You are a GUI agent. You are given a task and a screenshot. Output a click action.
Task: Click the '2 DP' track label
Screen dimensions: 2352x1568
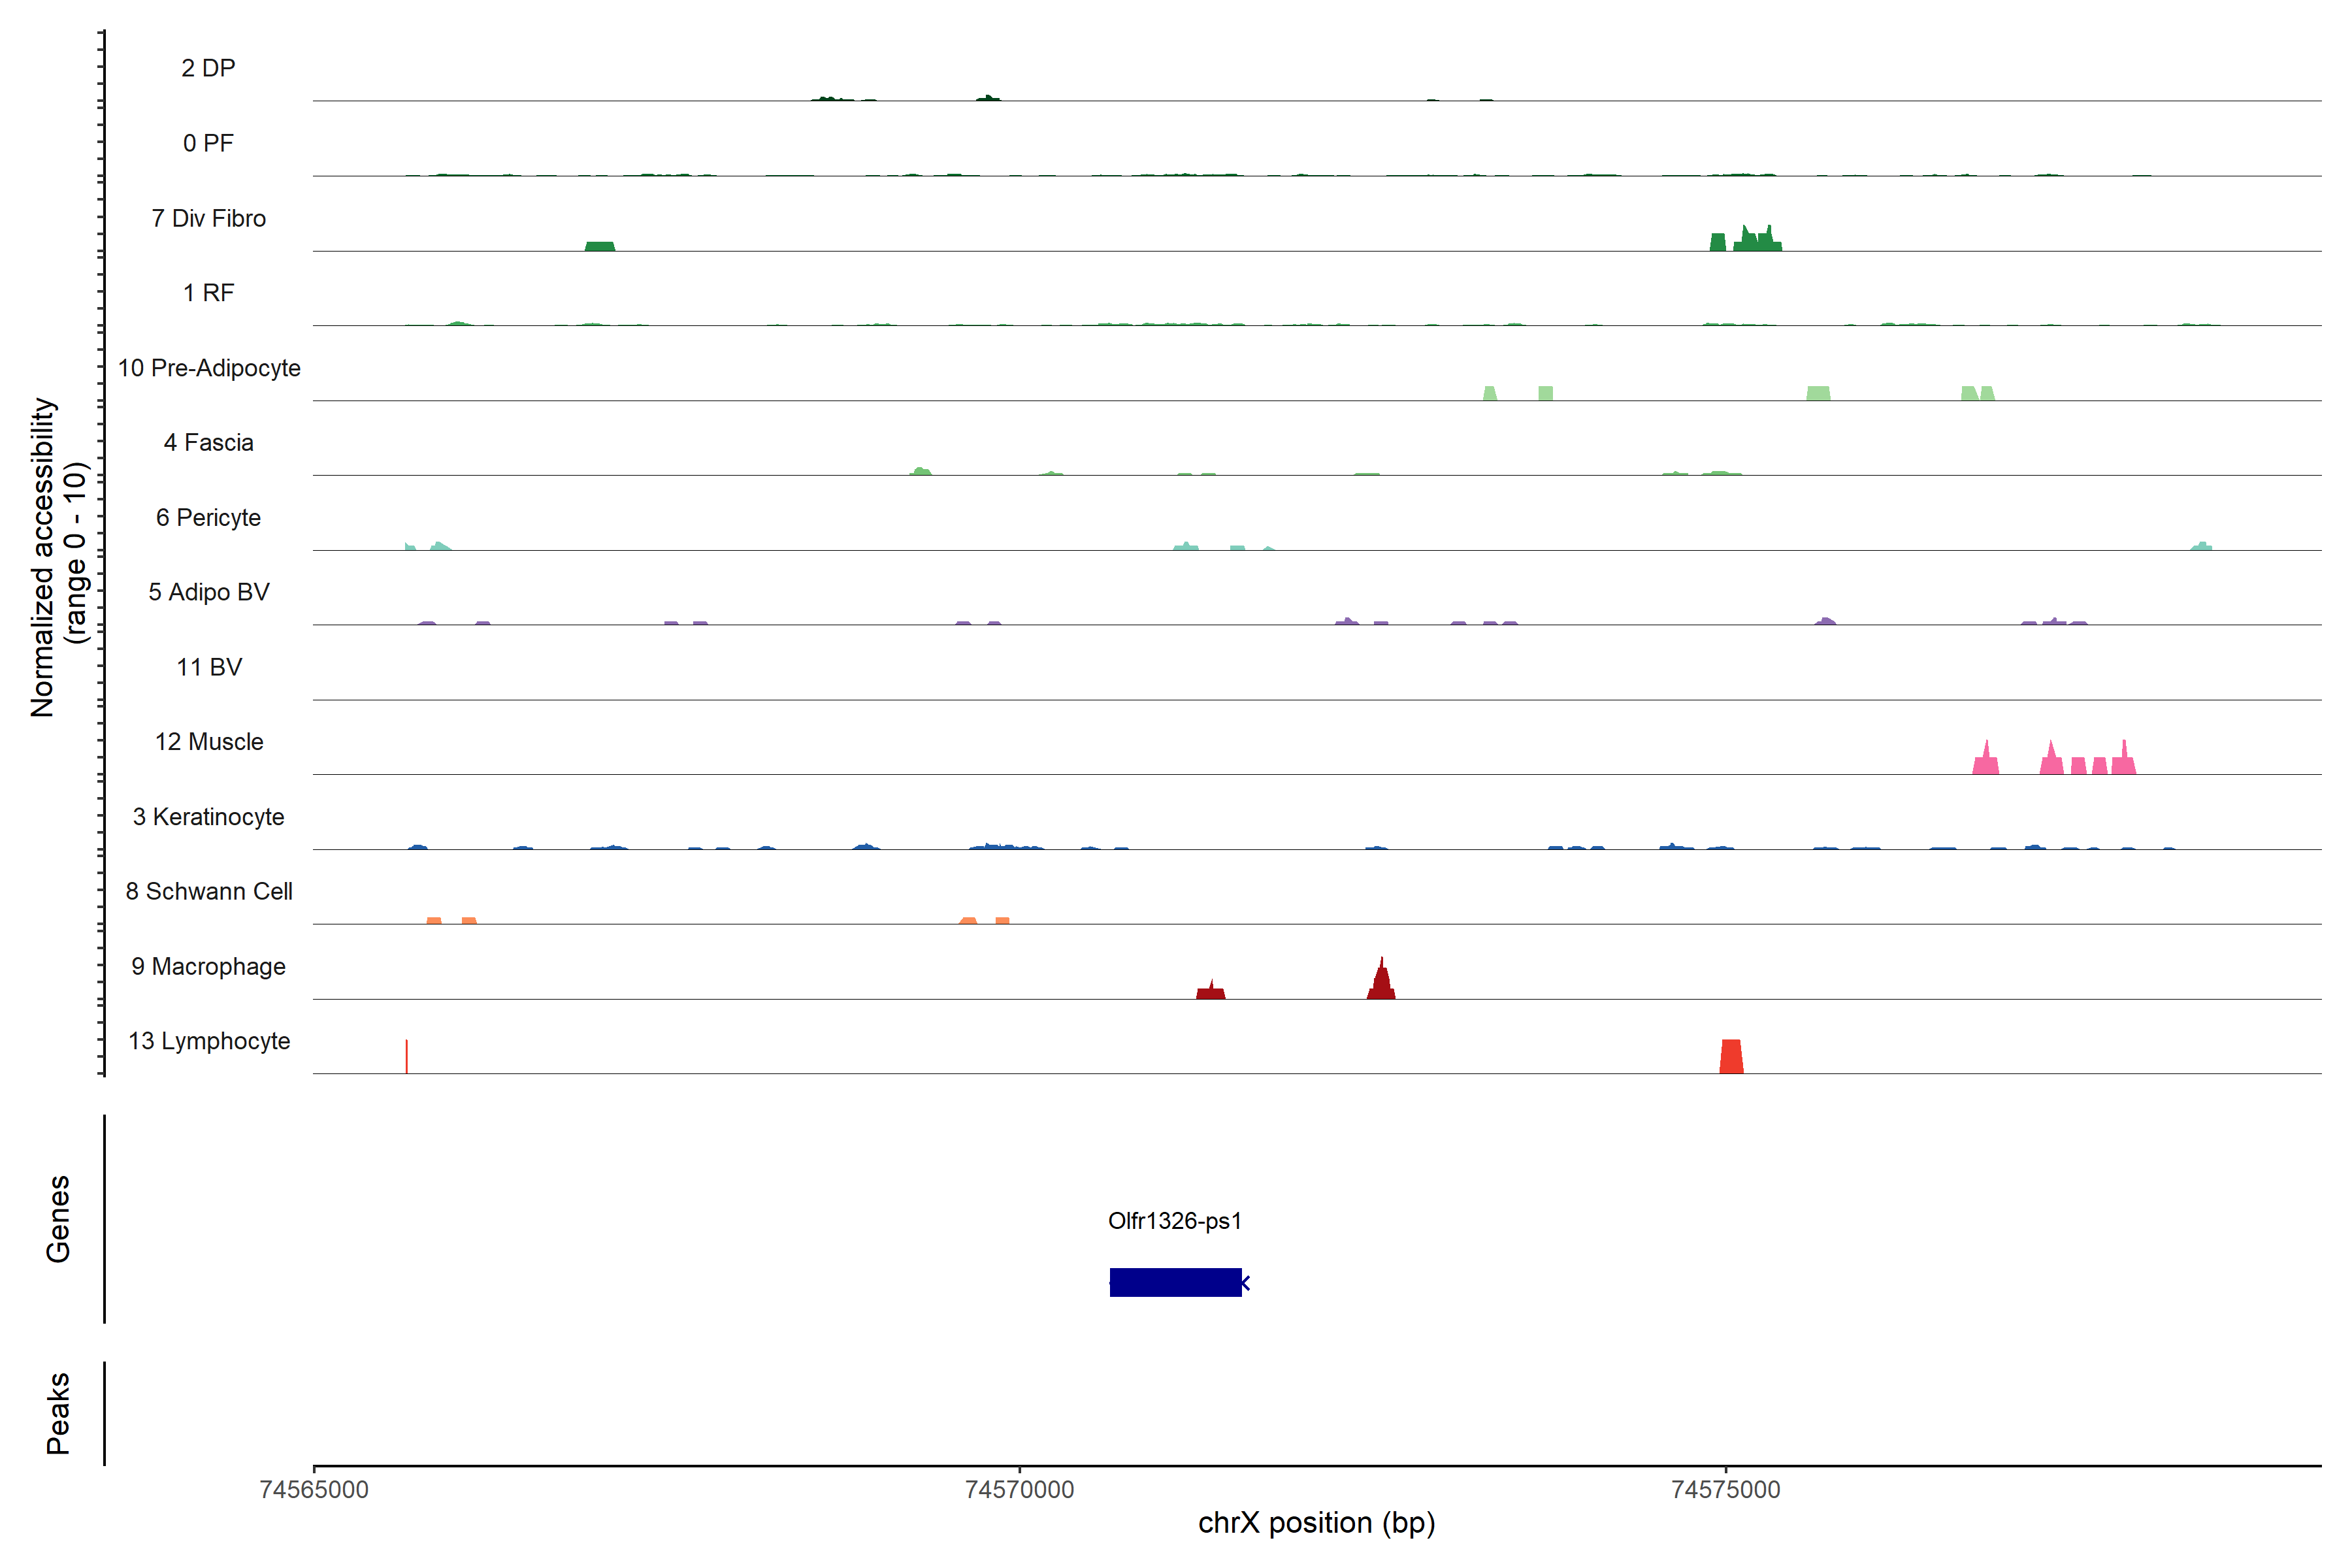coord(209,68)
